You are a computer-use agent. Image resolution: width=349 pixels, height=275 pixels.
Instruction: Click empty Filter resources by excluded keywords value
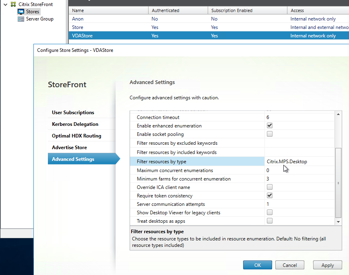point(299,143)
